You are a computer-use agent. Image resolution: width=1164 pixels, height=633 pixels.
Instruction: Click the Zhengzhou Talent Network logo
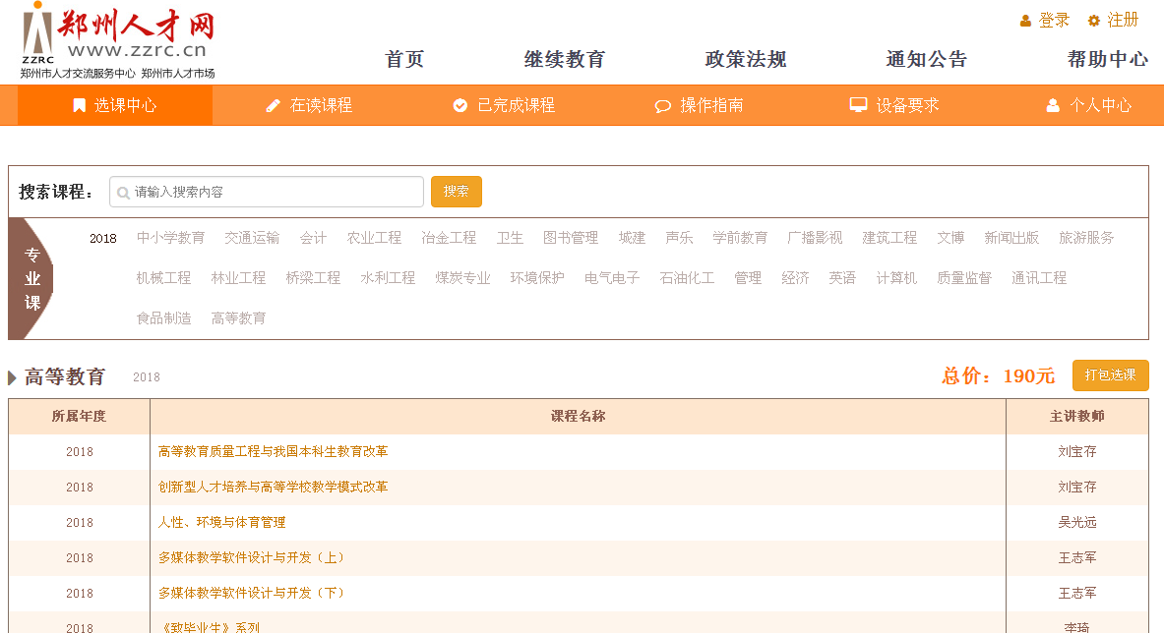pyautogui.click(x=117, y=40)
